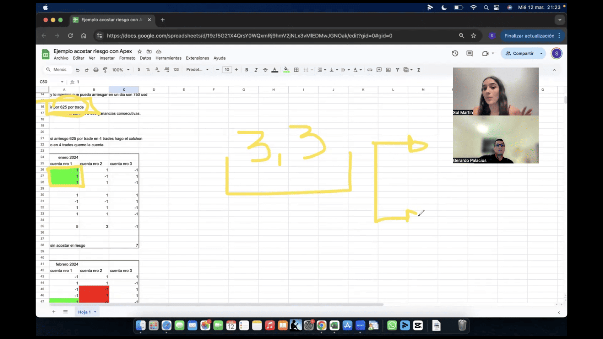The height and width of the screenshot is (339, 603).
Task: Select the paint format roller tool
Action: coord(105,70)
